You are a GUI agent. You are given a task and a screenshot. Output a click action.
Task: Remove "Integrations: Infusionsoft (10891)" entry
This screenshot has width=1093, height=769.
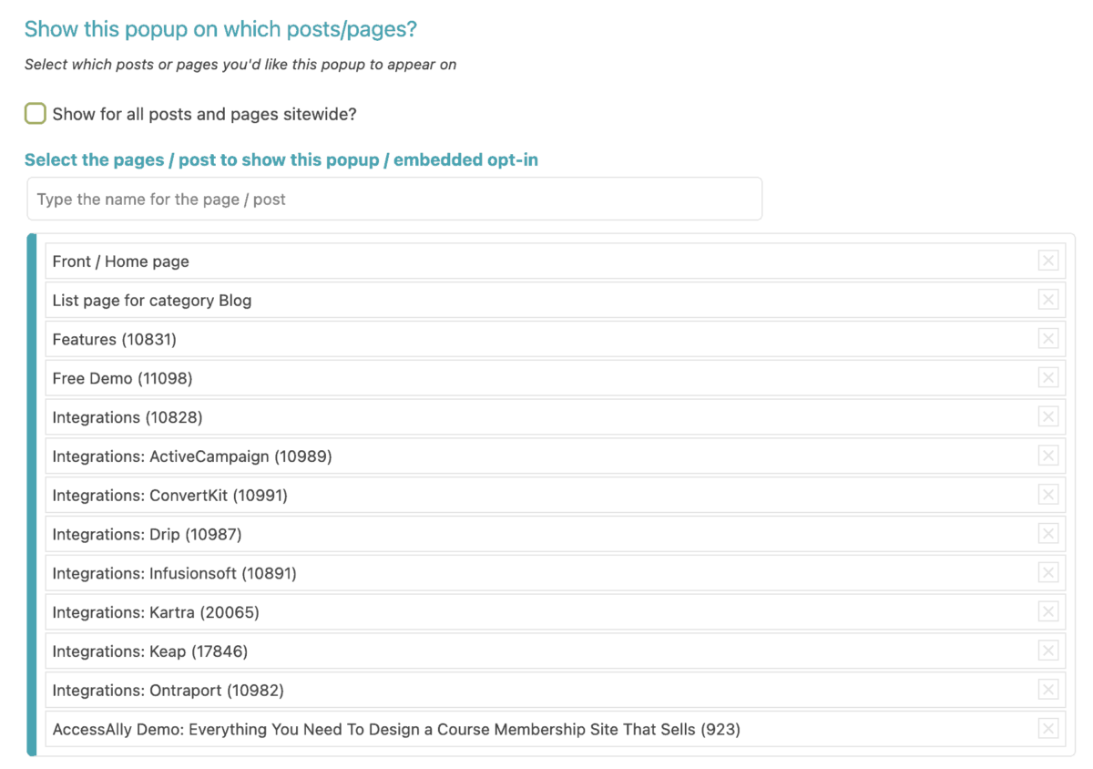coord(1048,572)
